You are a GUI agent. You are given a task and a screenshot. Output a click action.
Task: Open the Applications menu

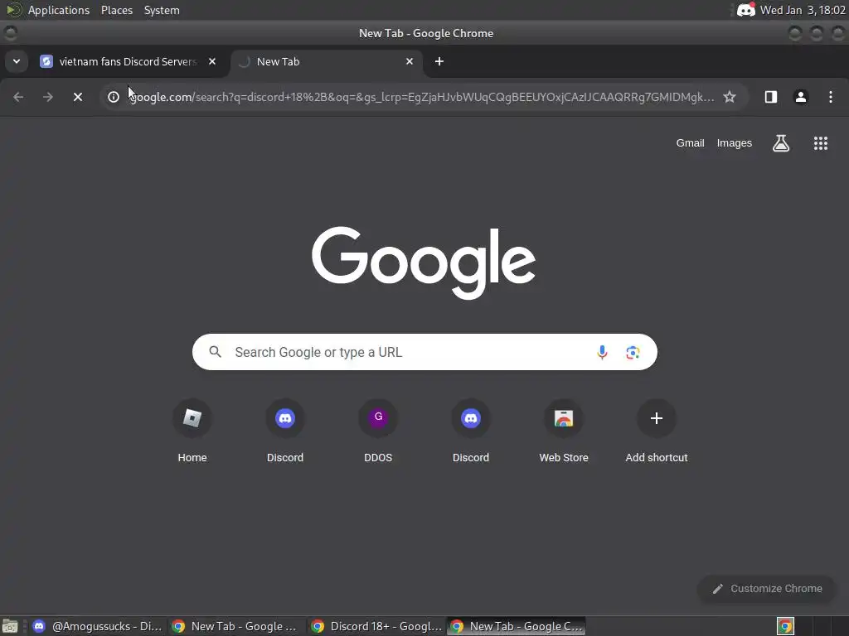click(59, 10)
